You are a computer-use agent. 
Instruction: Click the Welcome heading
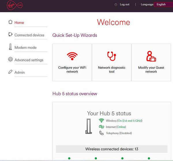pyautogui.click(x=114, y=22)
